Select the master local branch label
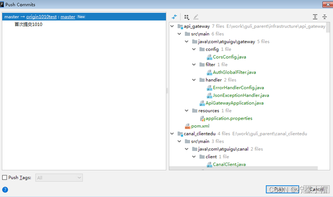This screenshot has width=333, height=197. (x=12, y=17)
